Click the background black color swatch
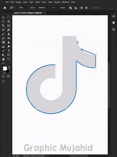The height and width of the screenshot is (157, 117). tap(8, 72)
